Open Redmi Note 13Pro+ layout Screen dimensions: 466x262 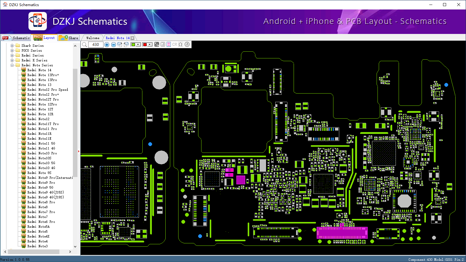coord(43,75)
